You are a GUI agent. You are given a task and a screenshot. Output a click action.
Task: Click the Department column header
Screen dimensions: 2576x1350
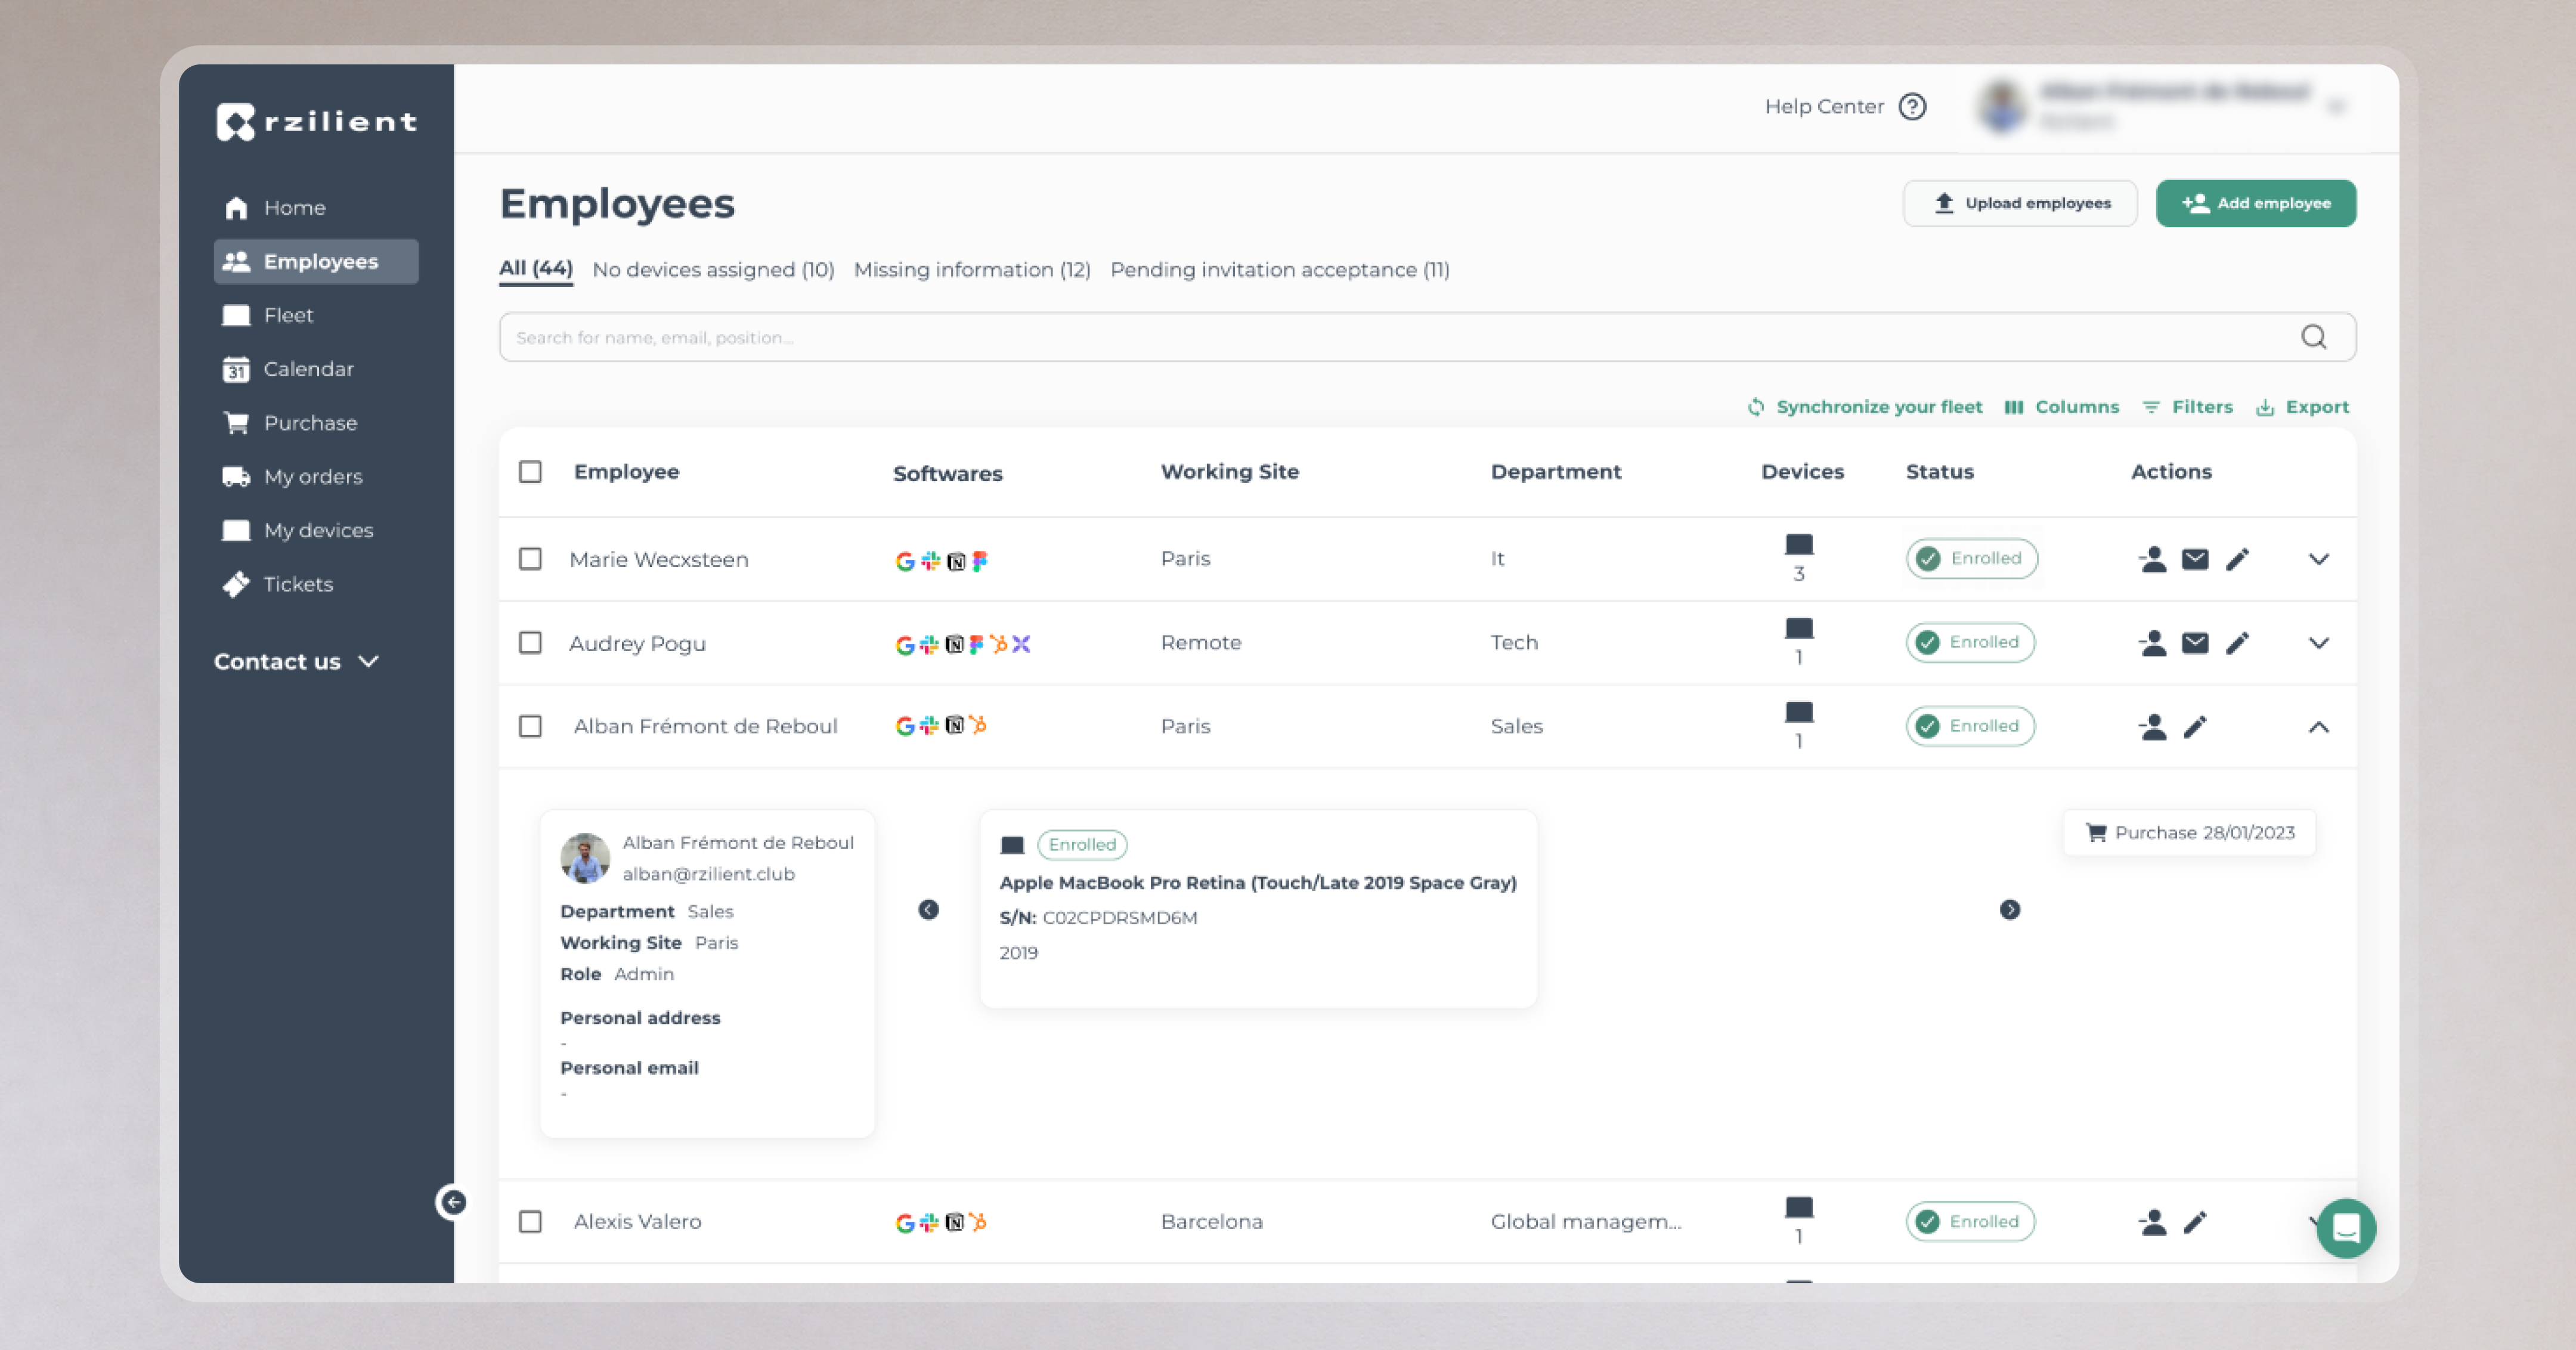click(x=1556, y=472)
